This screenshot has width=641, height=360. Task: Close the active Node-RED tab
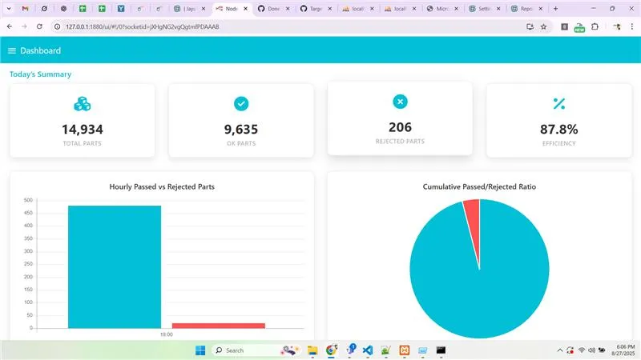(x=245, y=9)
